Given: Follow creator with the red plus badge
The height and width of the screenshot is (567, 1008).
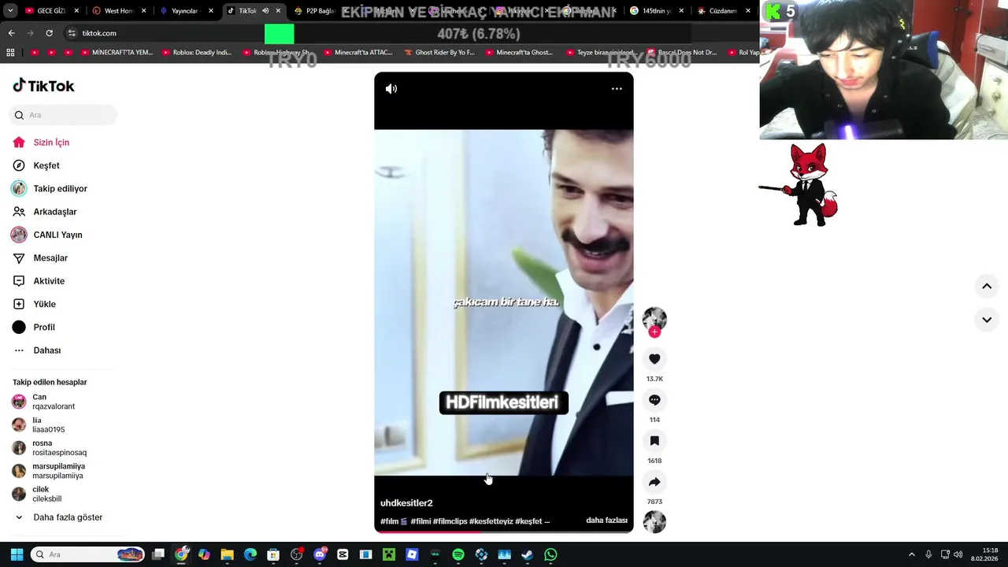Looking at the screenshot, I should pos(654,332).
